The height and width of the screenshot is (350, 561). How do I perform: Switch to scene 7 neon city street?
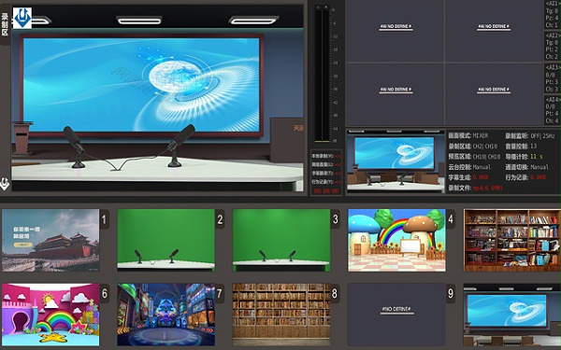(166, 315)
